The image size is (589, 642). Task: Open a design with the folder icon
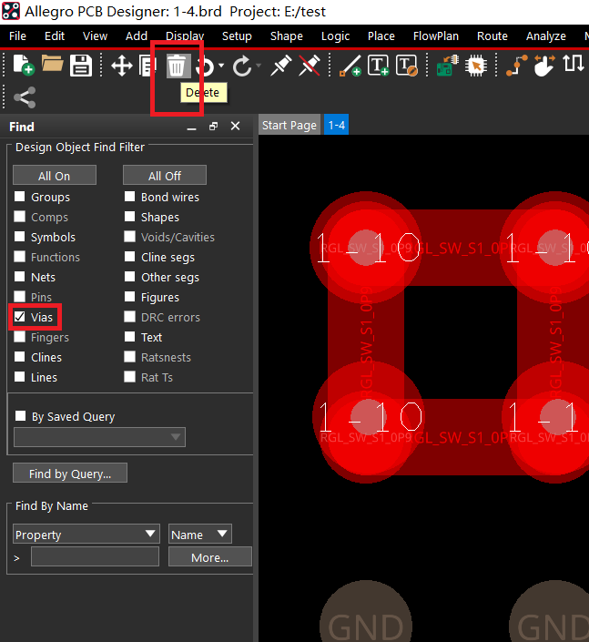pyautogui.click(x=53, y=65)
